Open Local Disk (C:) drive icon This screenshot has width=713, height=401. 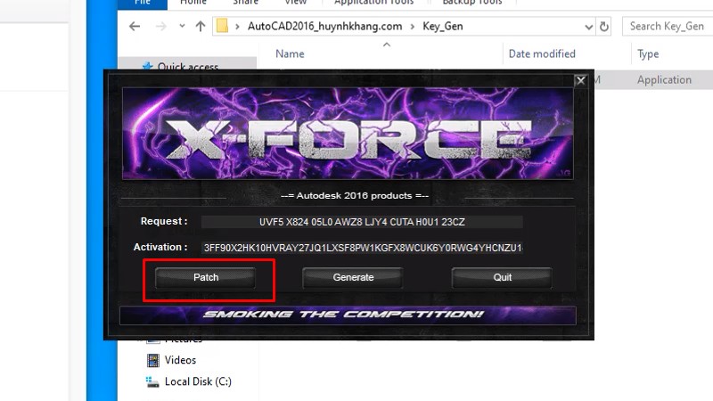[152, 381]
